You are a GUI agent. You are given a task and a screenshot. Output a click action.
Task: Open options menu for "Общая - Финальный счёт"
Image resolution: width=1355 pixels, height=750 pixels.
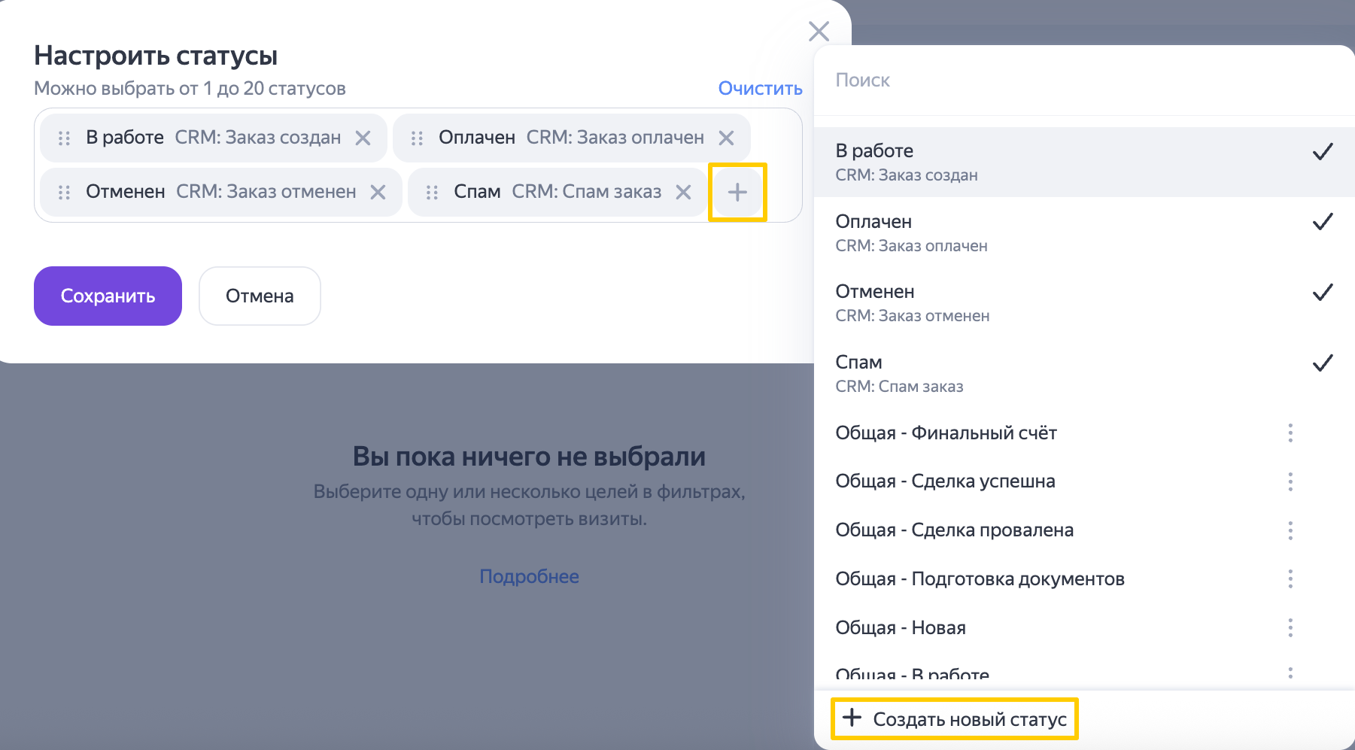coord(1290,433)
